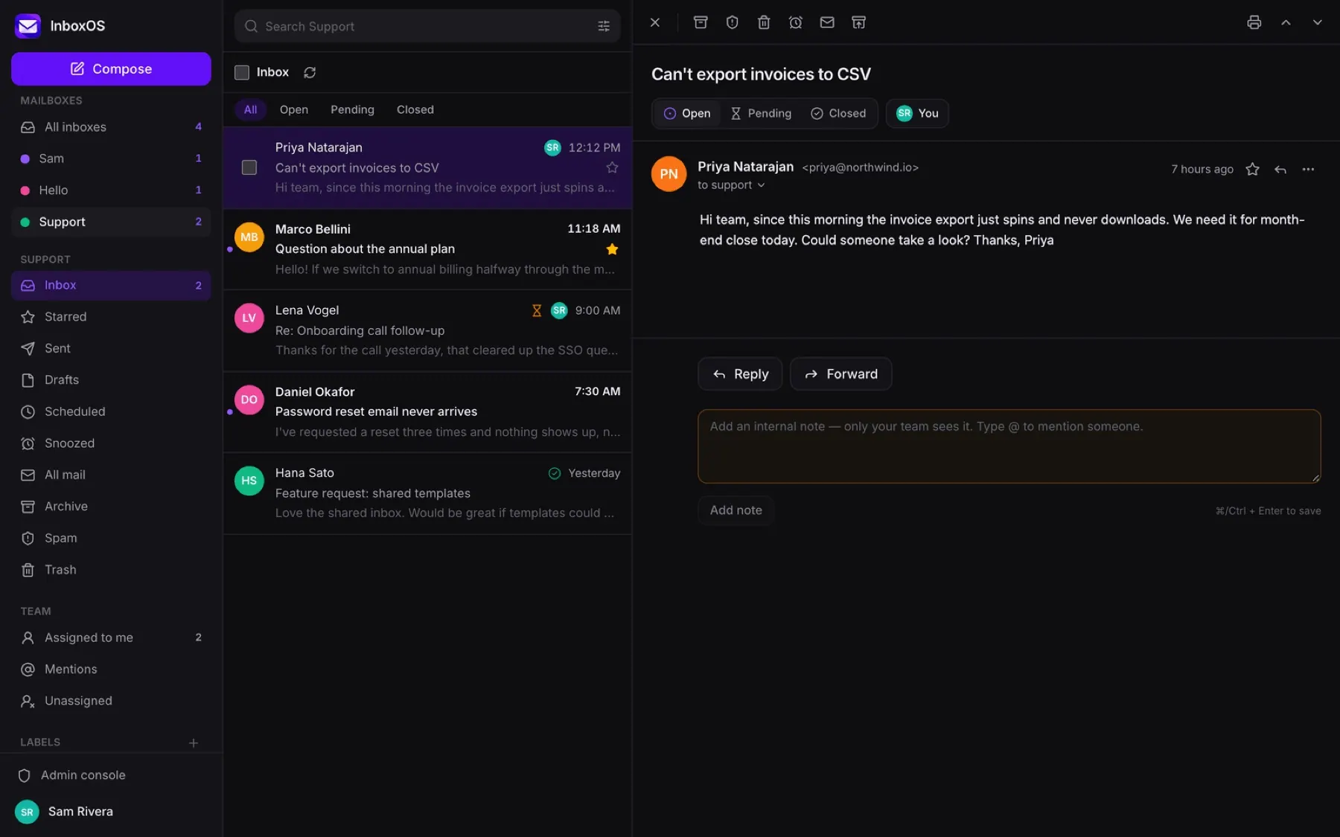Toggle the select-all checkbox beside Inbox
This screenshot has height=837, width=1340.
click(242, 72)
